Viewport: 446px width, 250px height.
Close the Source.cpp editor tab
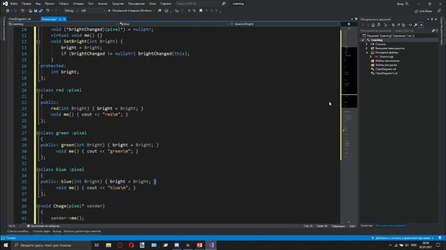pos(64,19)
